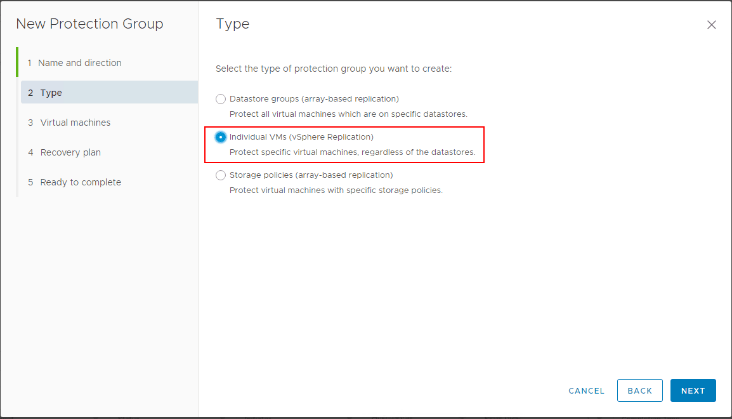The height and width of the screenshot is (419, 732).
Task: Click the New Protection Group title
Action: tap(89, 23)
